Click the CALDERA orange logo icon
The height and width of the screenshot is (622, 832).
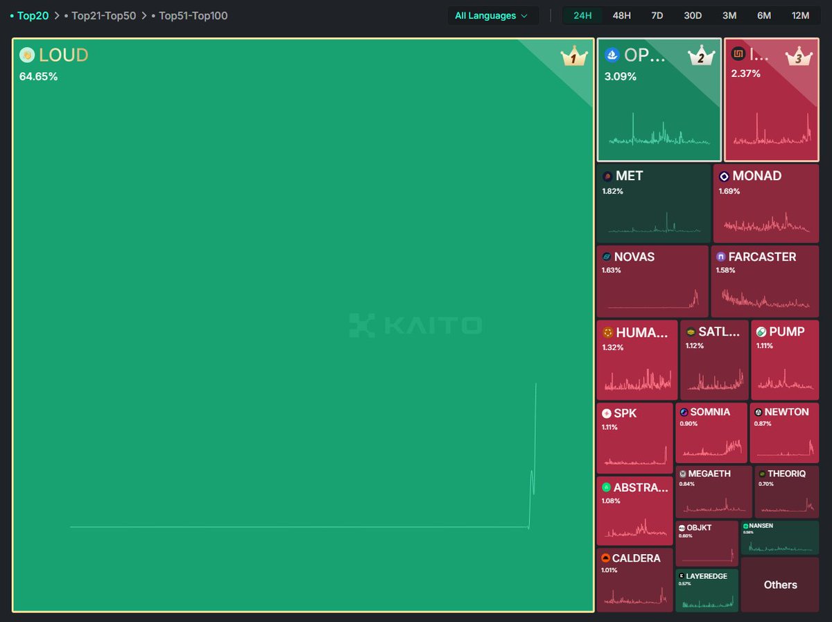pyautogui.click(x=606, y=559)
